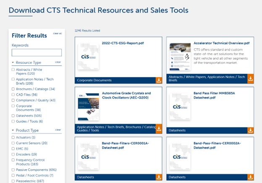Open Band-Pass-Filters-CER0002A-Datasheet.pdf title
The width and height of the screenshot is (262, 183).
coord(217,145)
